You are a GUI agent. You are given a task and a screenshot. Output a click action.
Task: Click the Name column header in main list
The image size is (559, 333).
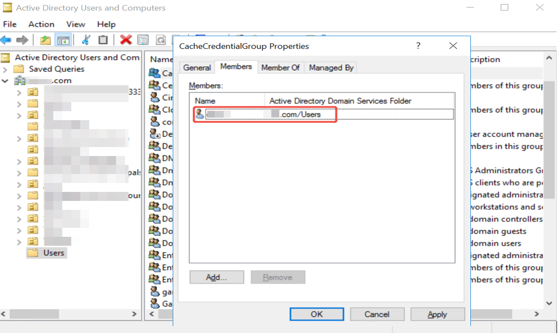click(161, 59)
